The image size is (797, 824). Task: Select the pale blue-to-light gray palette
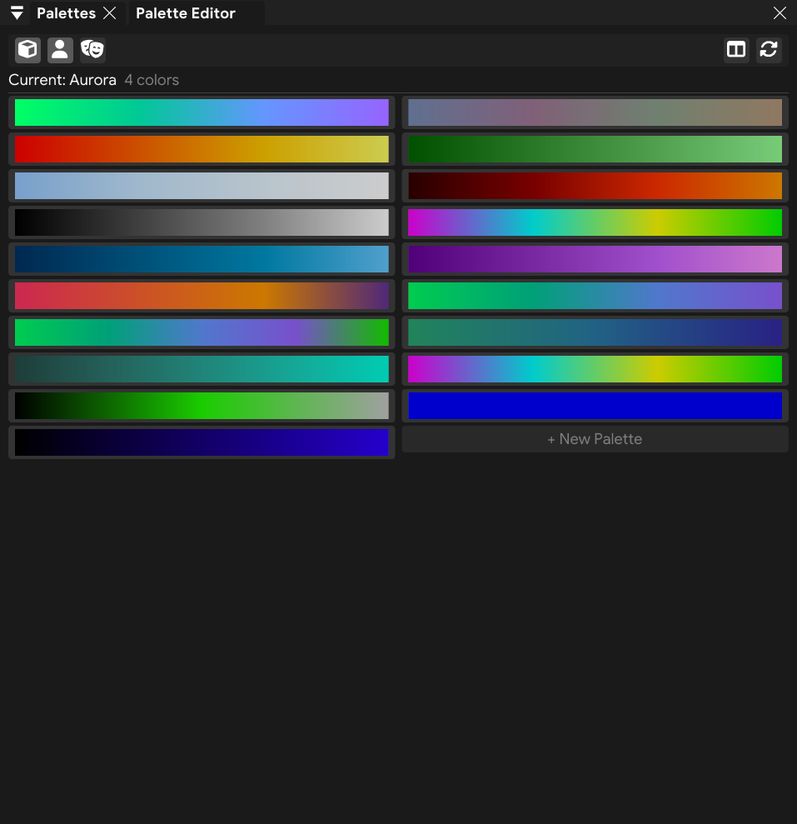(202, 186)
